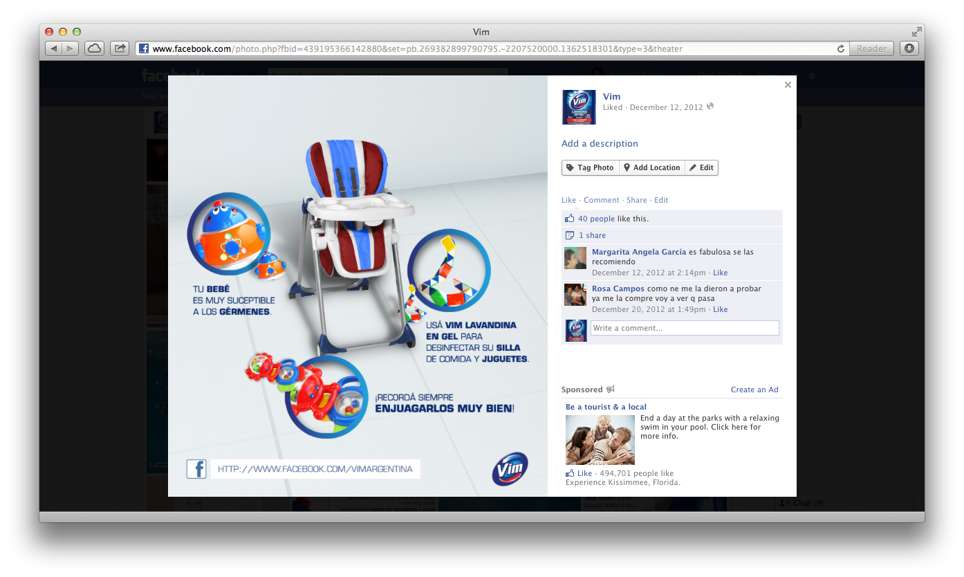Image resolution: width=964 pixels, height=577 pixels.
Task: Click the Comment link under the photo buttons
Action: [x=602, y=200]
